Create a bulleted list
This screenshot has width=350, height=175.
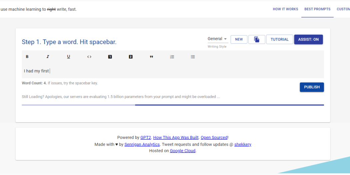pos(193,57)
